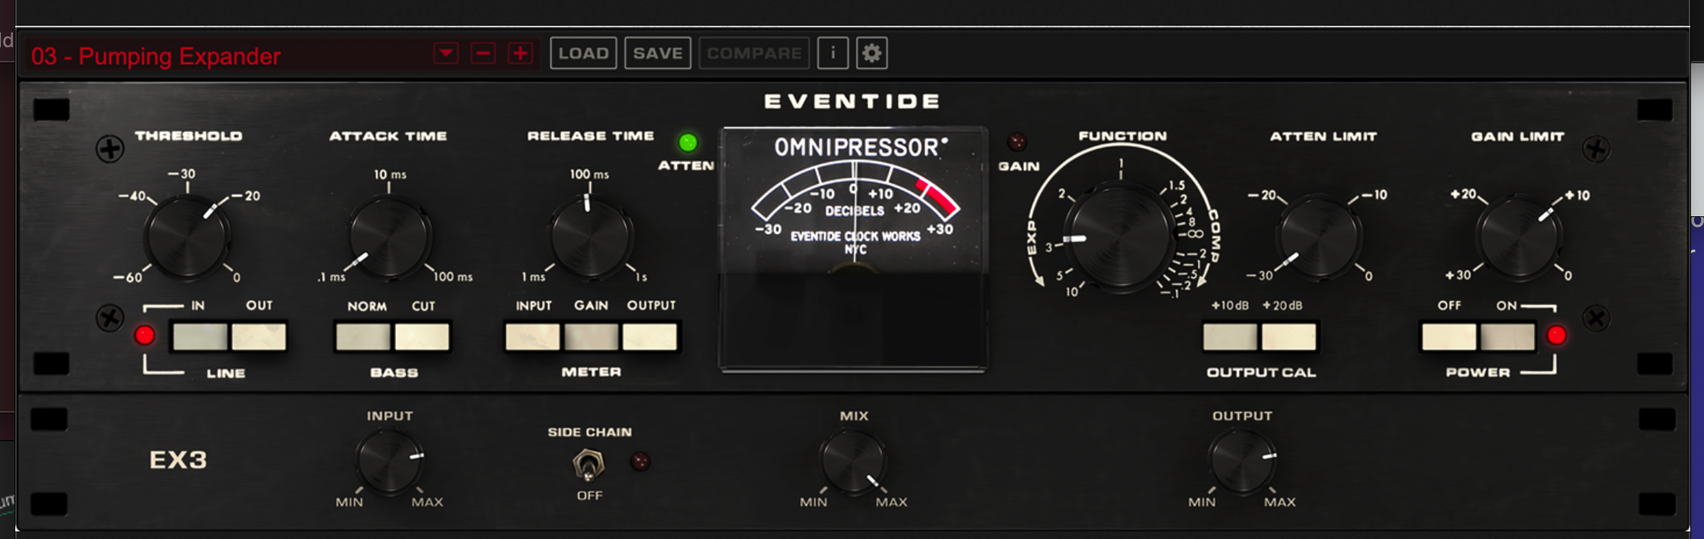Click the screw head left of LINE LED
The height and width of the screenshot is (539, 1704).
[x=110, y=318]
